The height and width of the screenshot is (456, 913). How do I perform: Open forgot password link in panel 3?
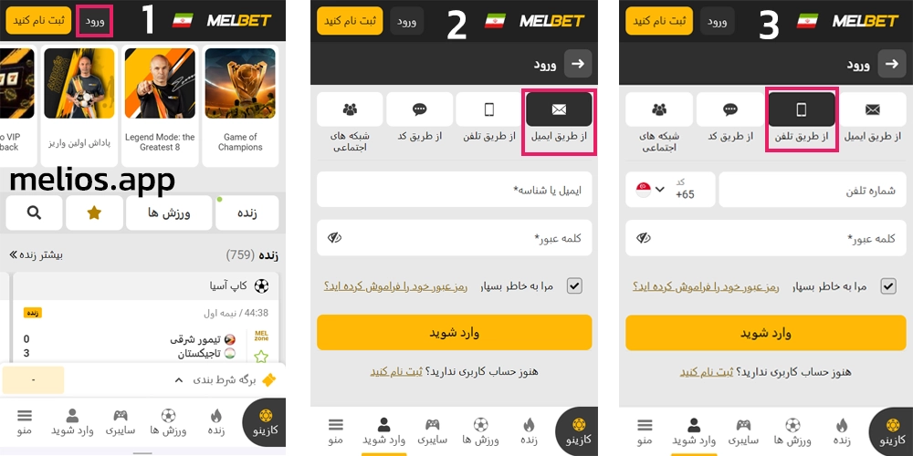coord(707,286)
